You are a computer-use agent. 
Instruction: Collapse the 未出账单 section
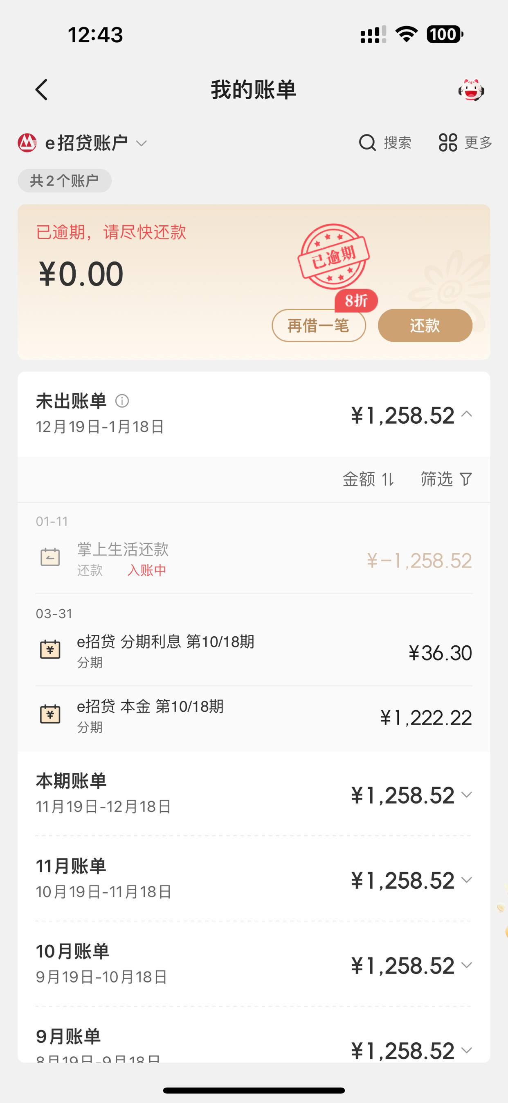(x=467, y=414)
